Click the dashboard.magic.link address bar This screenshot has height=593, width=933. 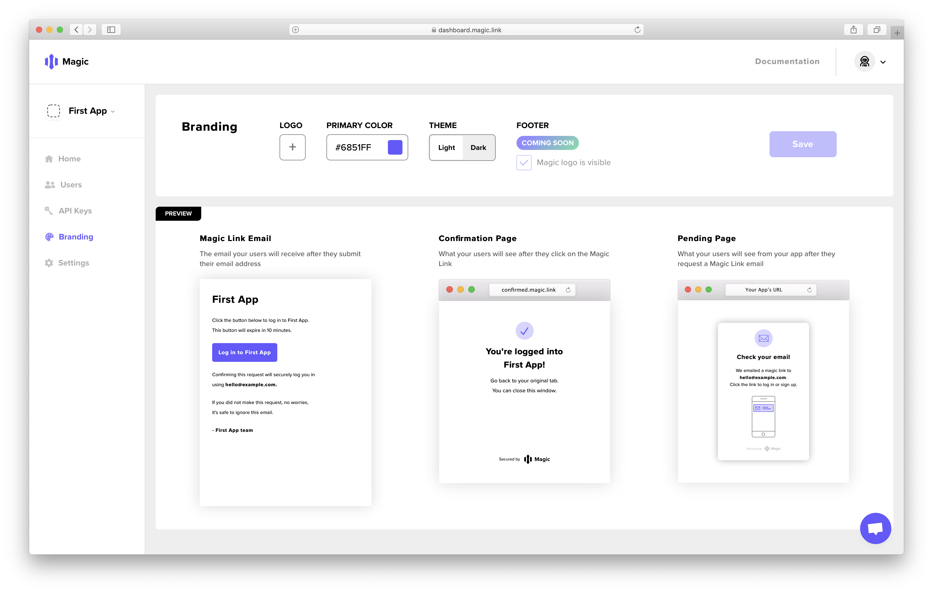point(466,30)
